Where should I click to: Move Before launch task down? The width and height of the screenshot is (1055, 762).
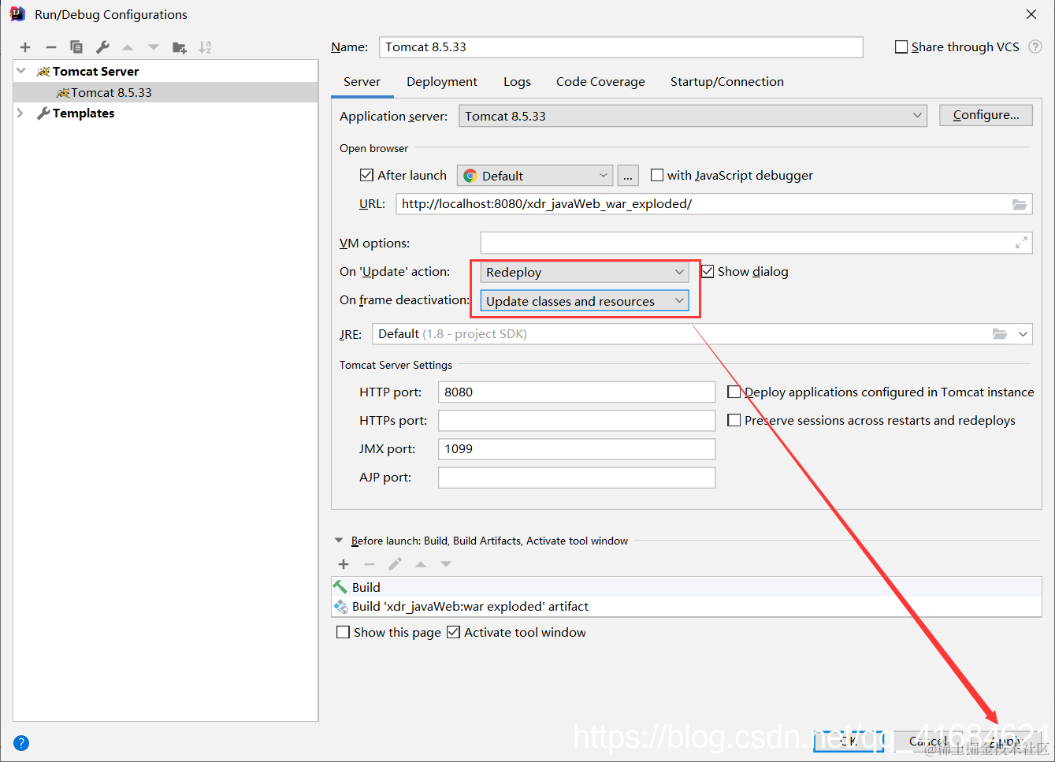[x=446, y=564]
